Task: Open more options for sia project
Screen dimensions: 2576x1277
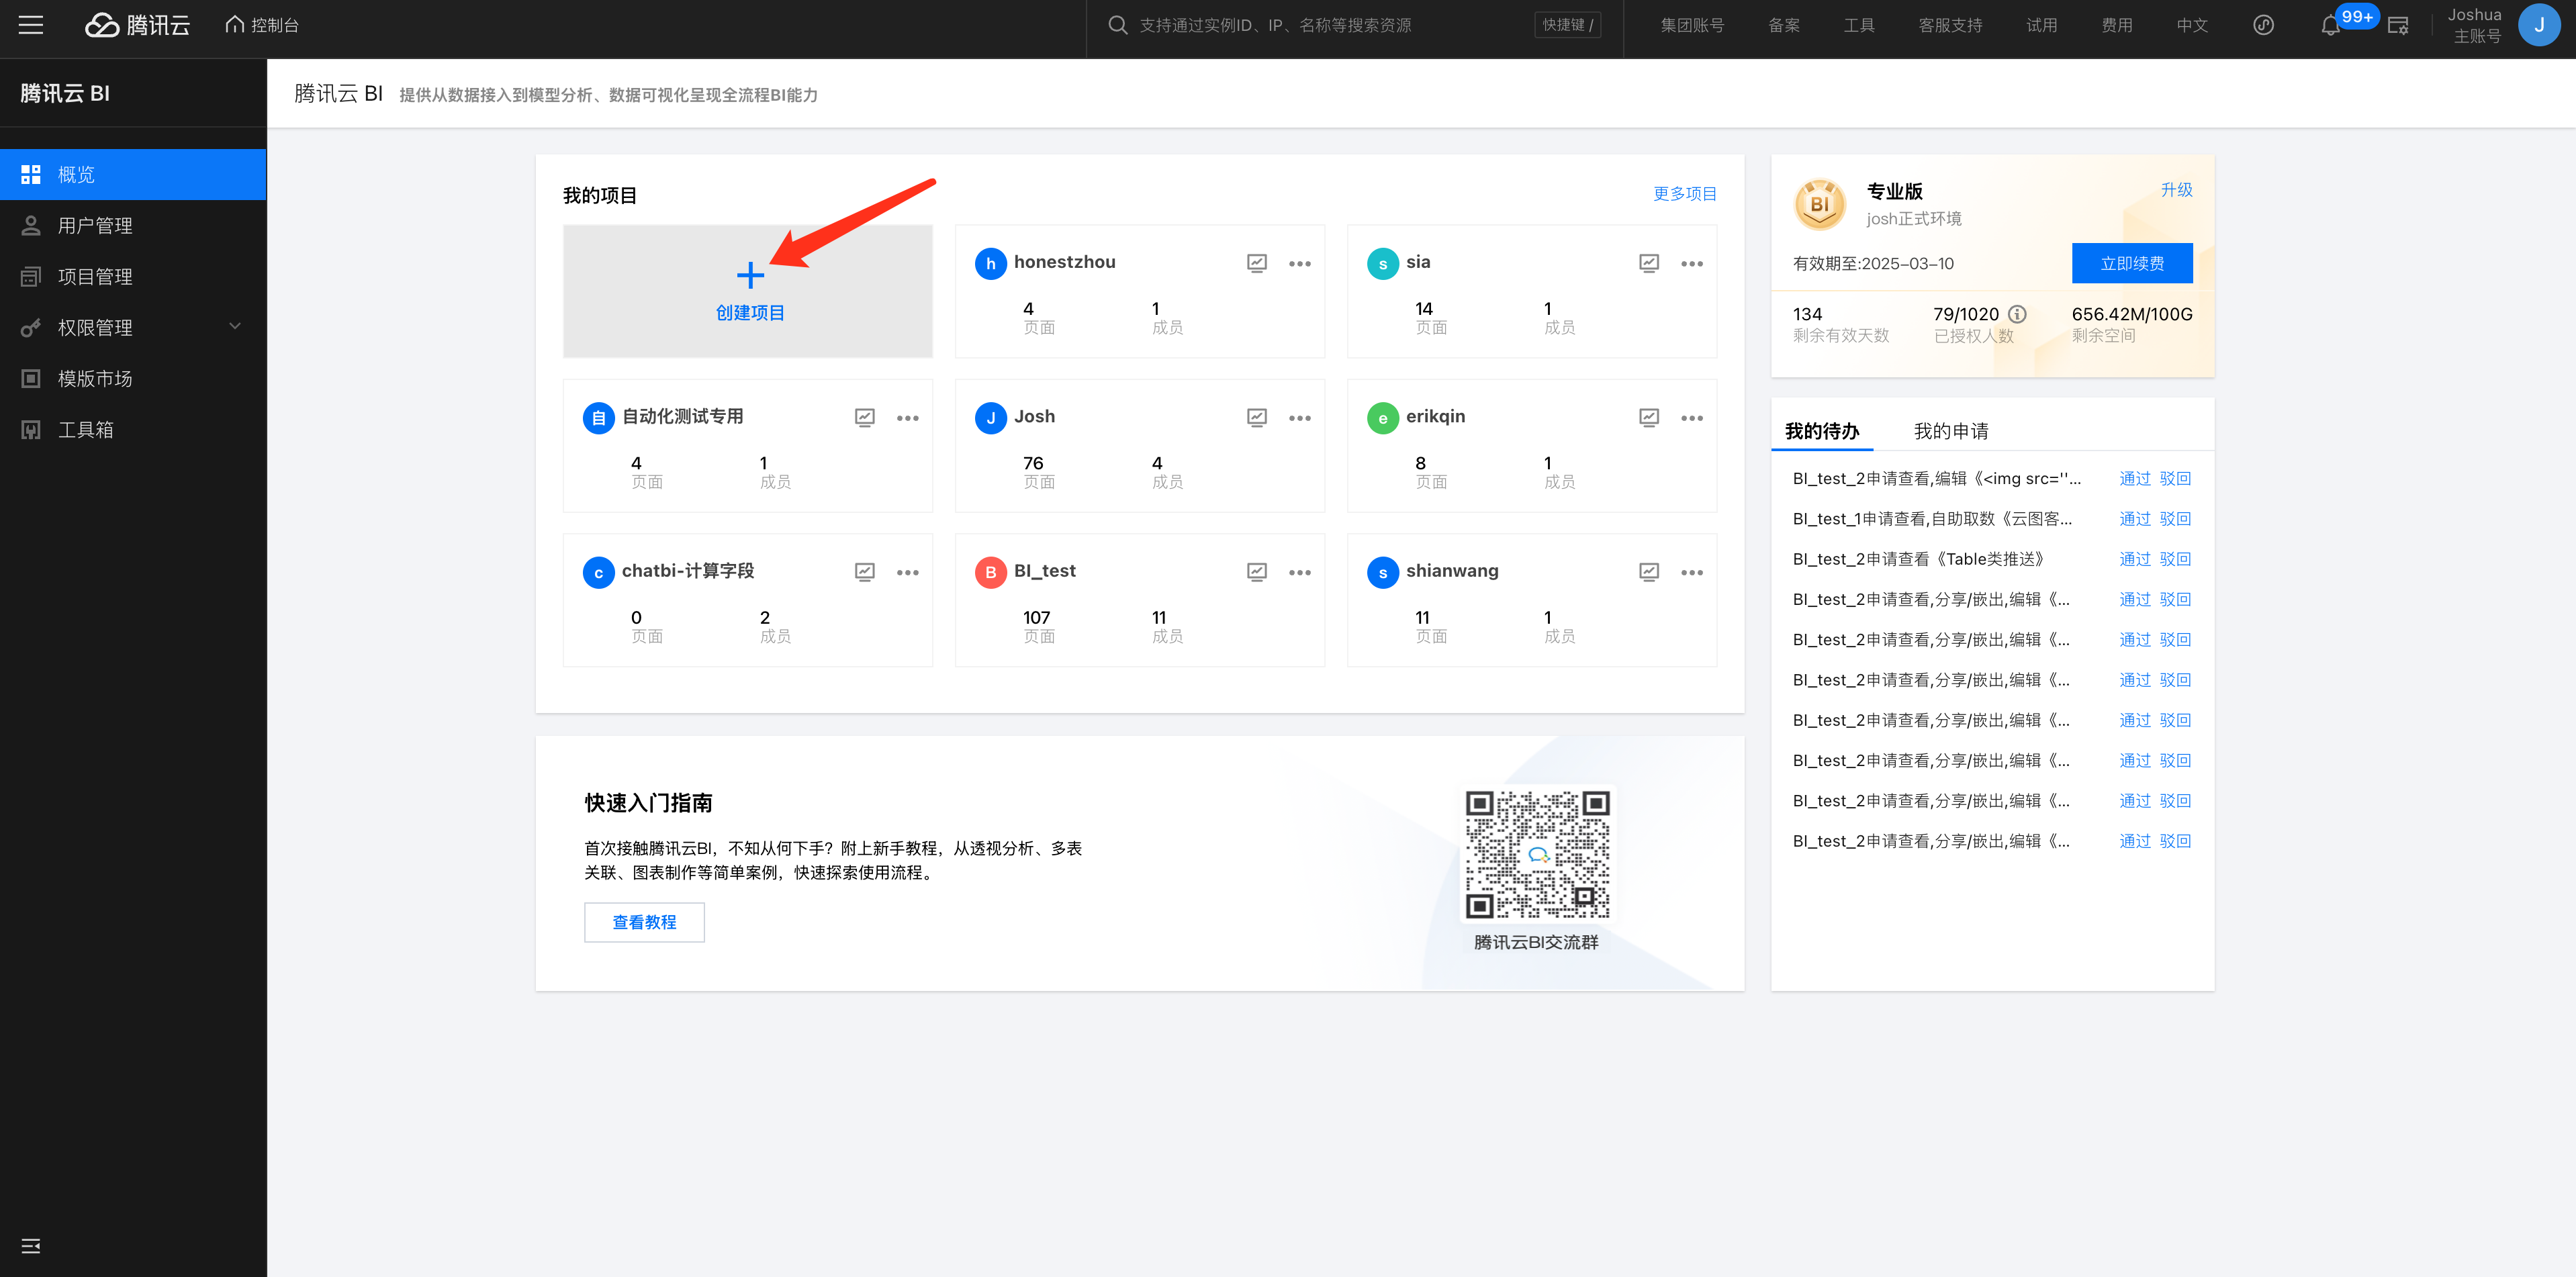Action: pos(1691,263)
